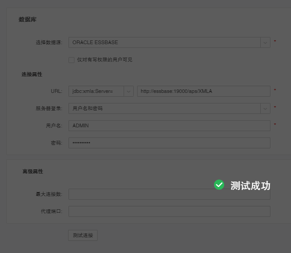The image size is (291, 253).
Task: Click the 连接属性 section heading
Action: pyautogui.click(x=32, y=74)
